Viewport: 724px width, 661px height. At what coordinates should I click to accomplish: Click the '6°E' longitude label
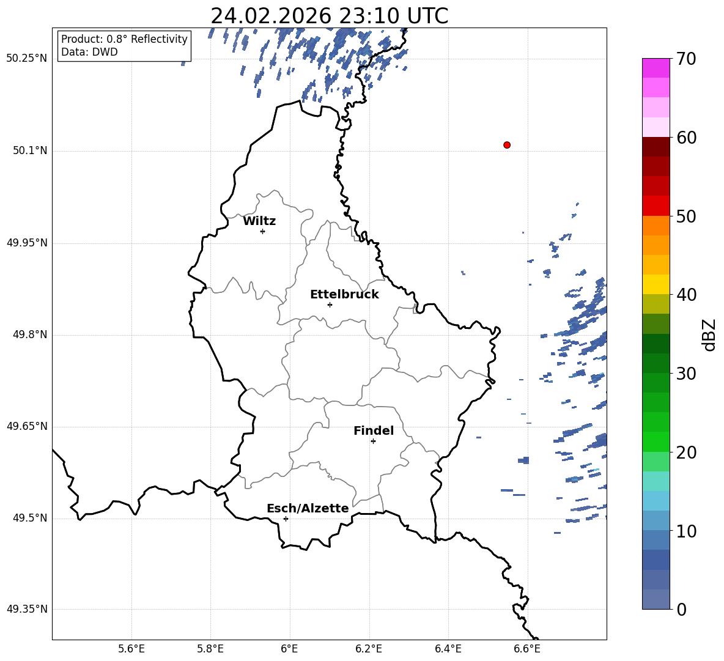(289, 649)
